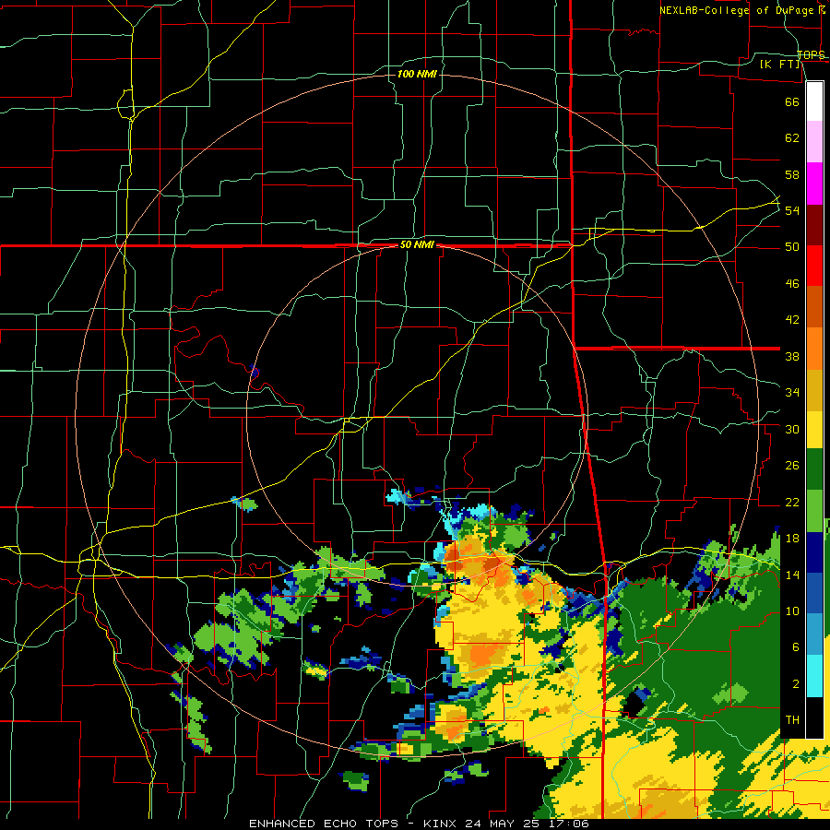Click the burnt orange legend swatch
This screenshot has width=830, height=830.
point(814,306)
